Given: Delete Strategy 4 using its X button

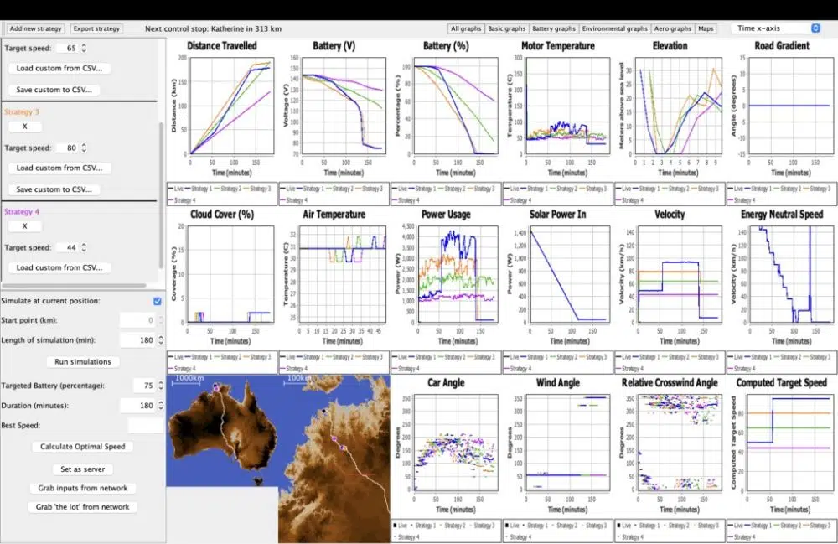Looking at the screenshot, I should (25, 226).
